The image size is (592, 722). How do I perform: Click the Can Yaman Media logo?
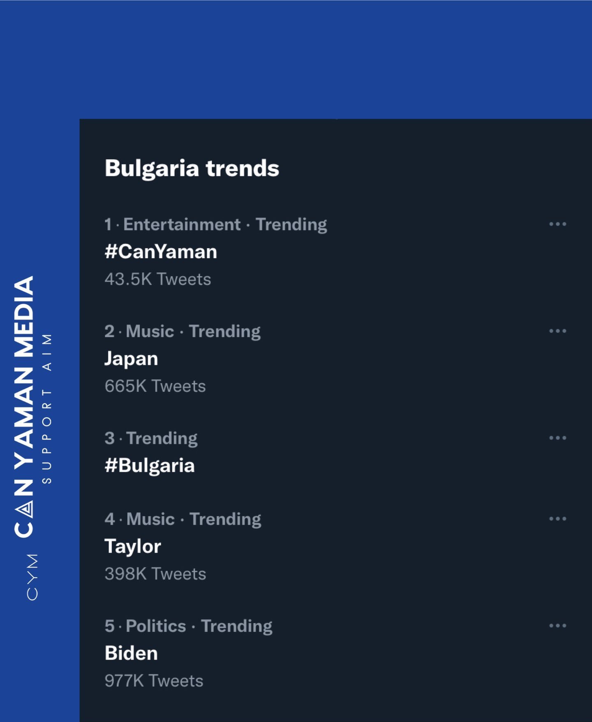(x=24, y=406)
